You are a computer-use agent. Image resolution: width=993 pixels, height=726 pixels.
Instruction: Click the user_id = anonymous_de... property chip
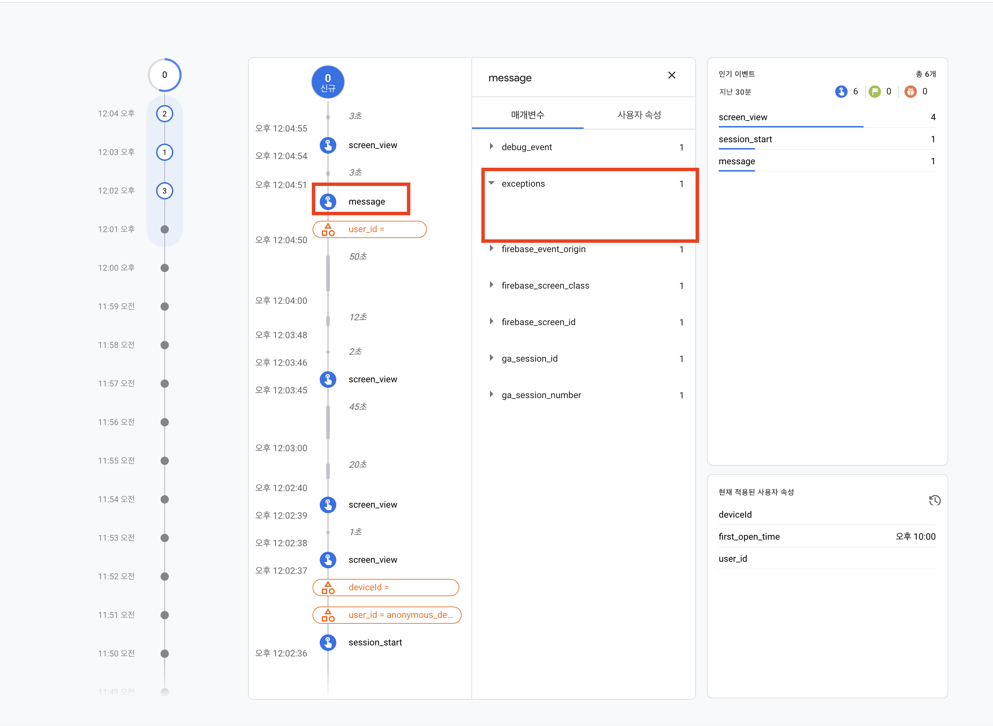pyautogui.click(x=387, y=615)
